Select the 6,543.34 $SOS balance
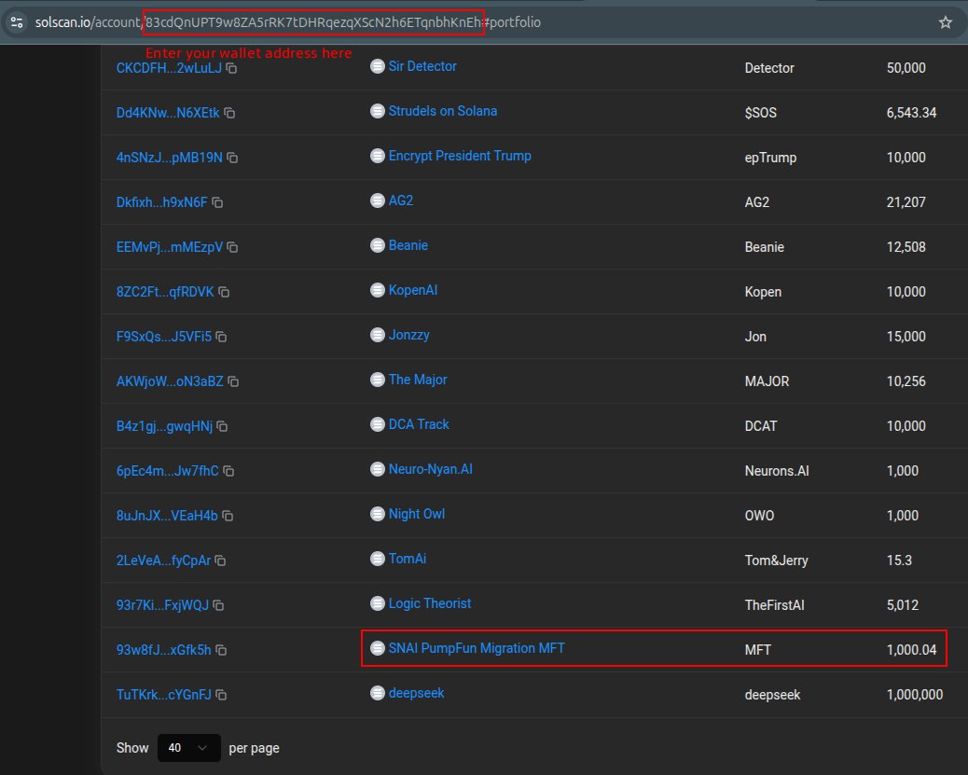This screenshot has height=775, width=968. click(x=911, y=113)
